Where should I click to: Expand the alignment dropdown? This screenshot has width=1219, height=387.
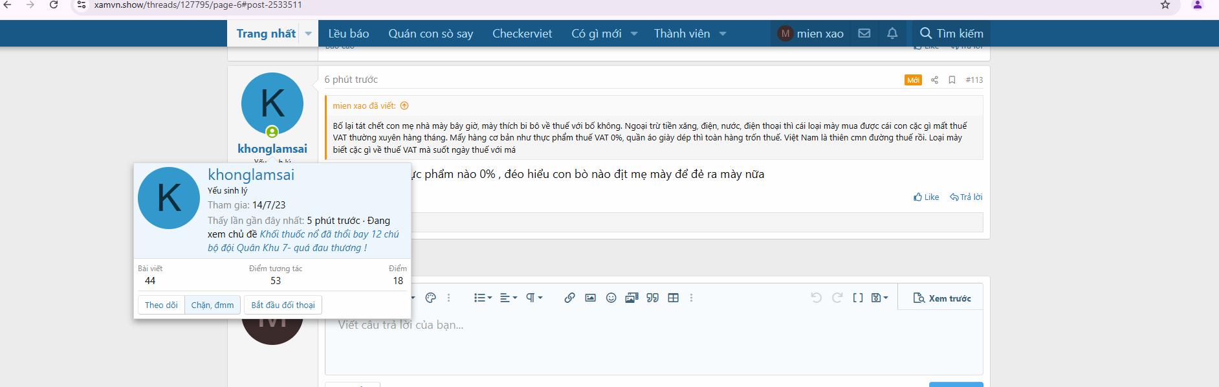[509, 298]
